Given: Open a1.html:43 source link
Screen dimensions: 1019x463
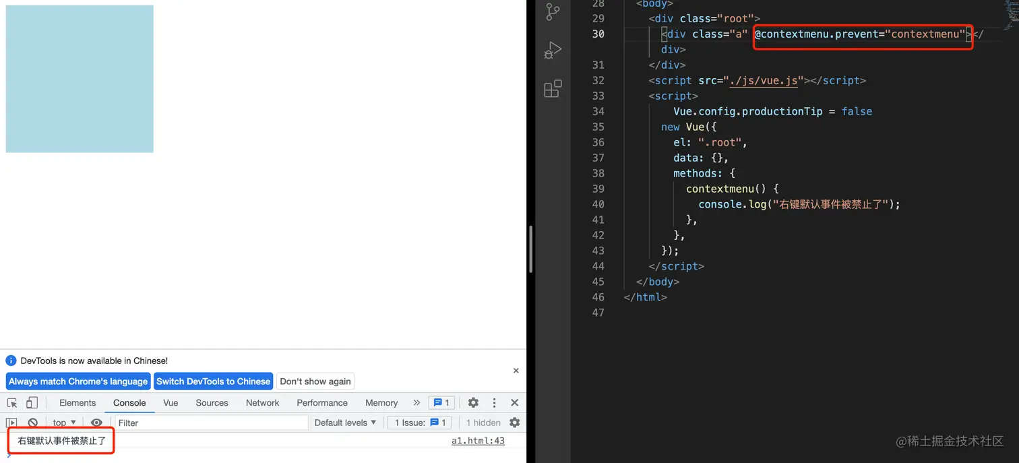Looking at the screenshot, I should (478, 441).
